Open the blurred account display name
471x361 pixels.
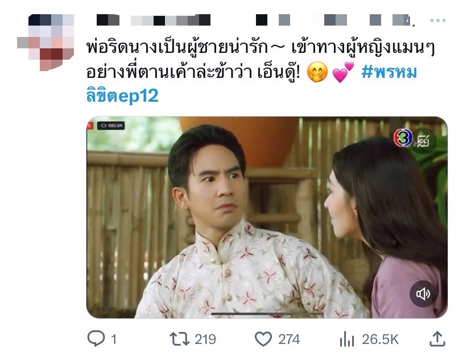(154, 20)
